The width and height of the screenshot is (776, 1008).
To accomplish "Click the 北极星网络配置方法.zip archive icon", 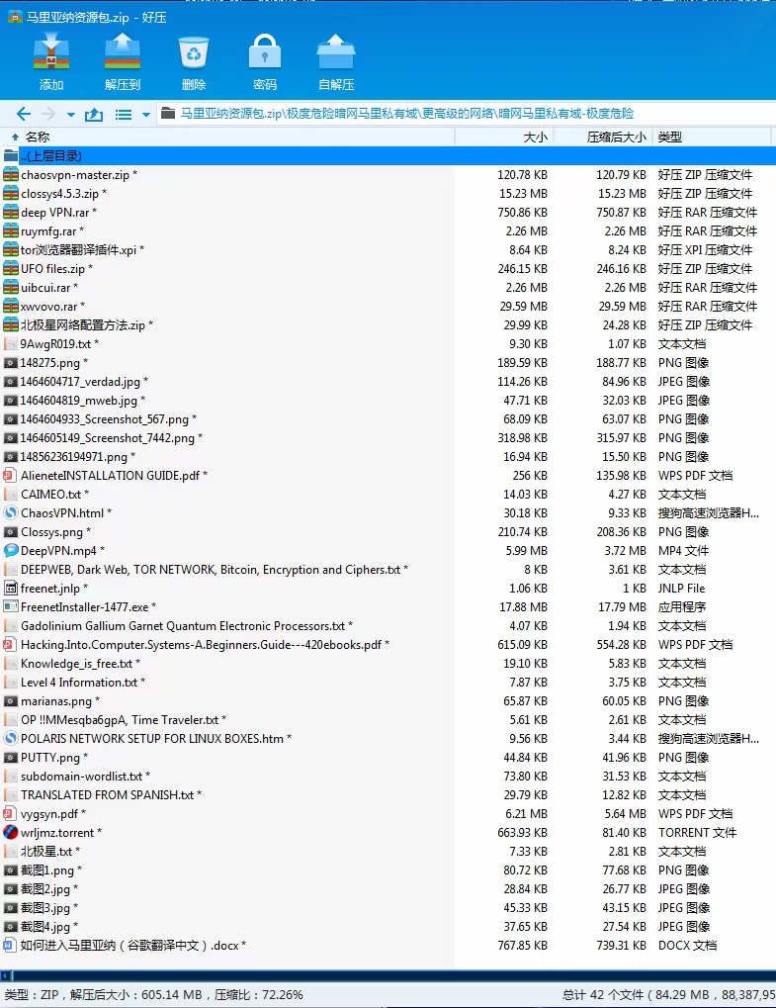I will 10,324.
